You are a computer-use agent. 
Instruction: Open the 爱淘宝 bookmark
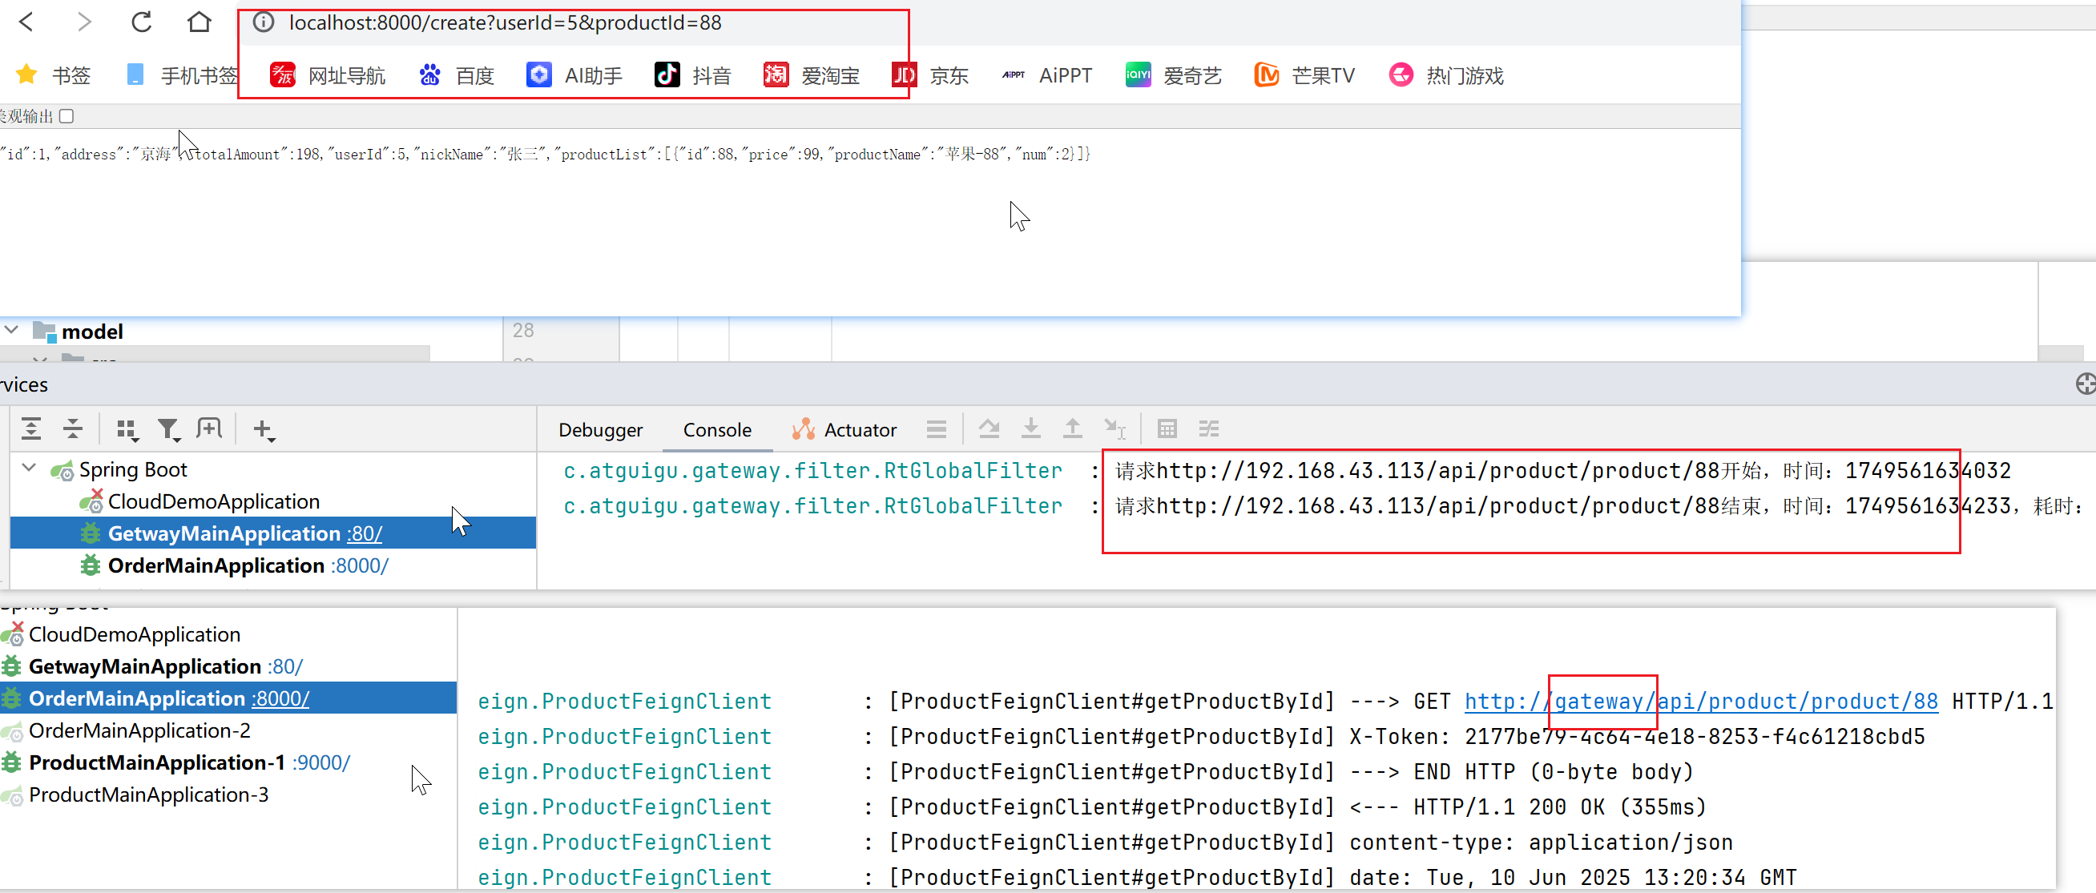811,74
